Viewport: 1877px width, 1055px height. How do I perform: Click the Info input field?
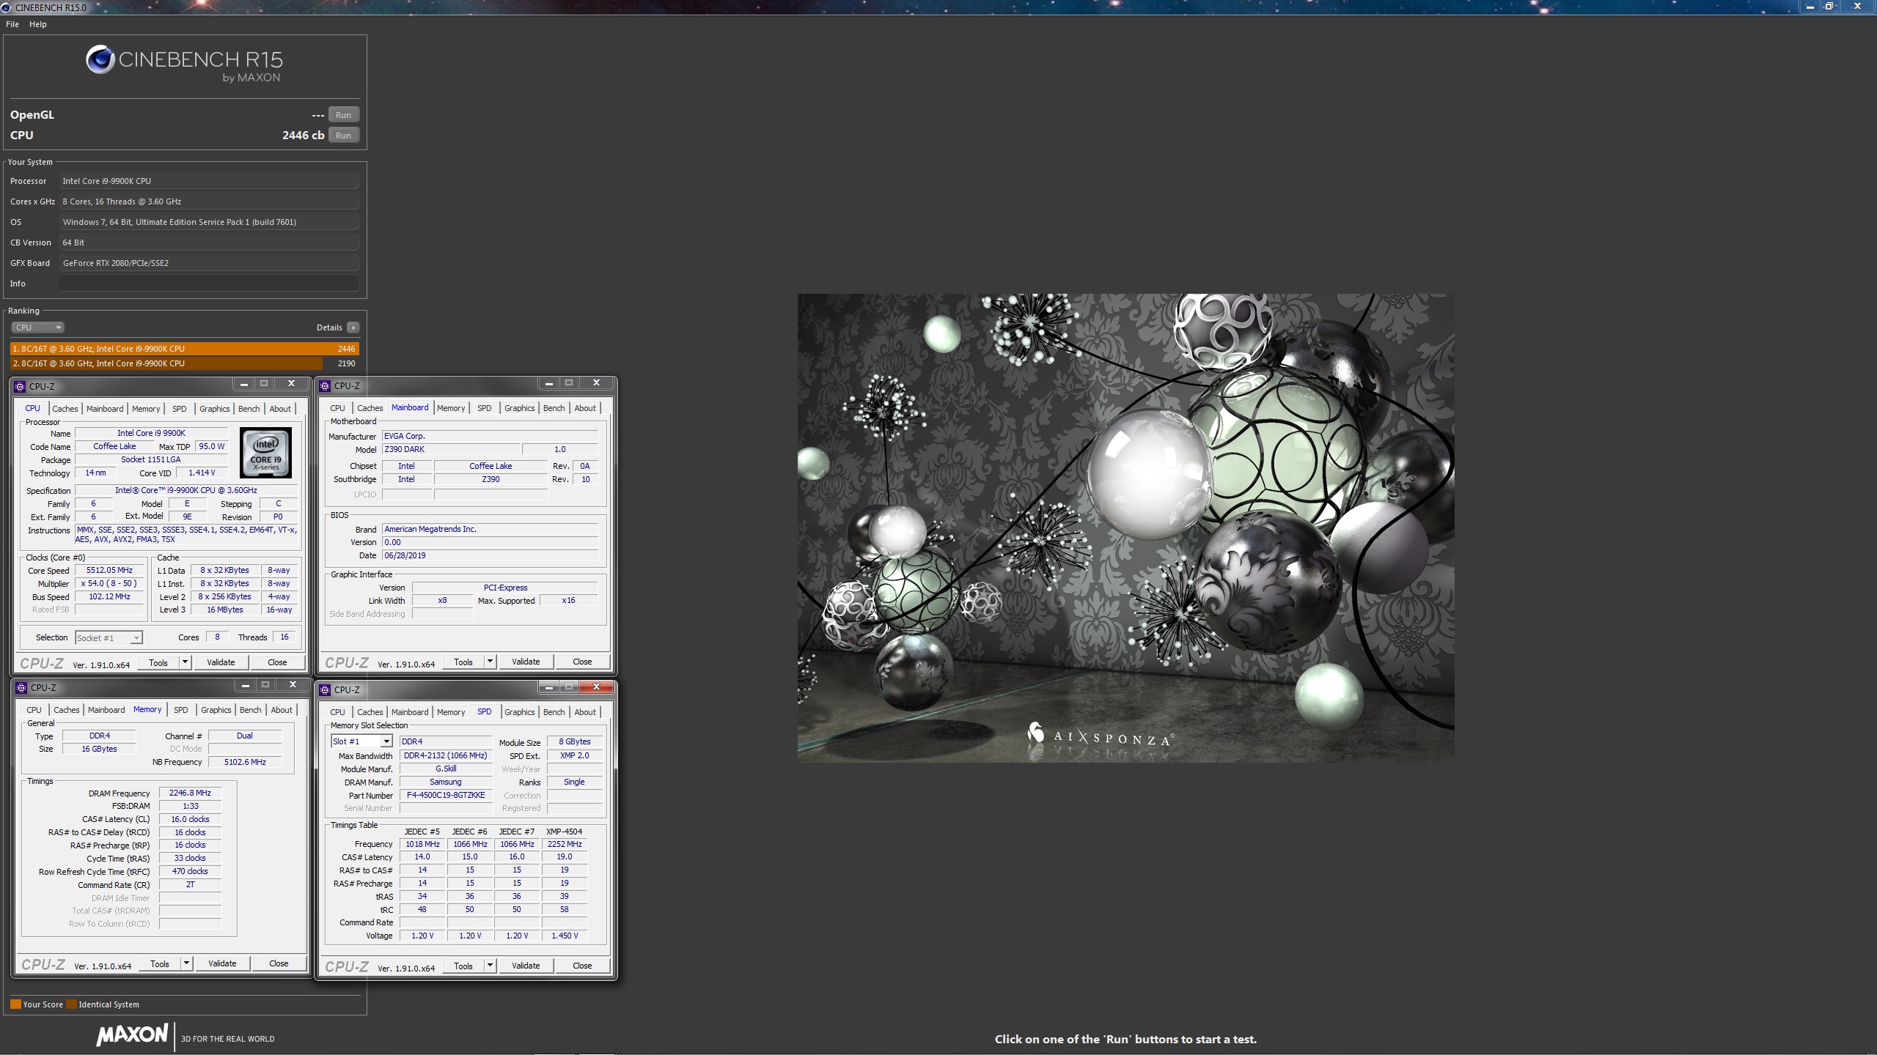[209, 284]
